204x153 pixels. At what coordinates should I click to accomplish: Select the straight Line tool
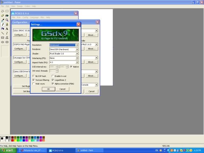coord(3,33)
